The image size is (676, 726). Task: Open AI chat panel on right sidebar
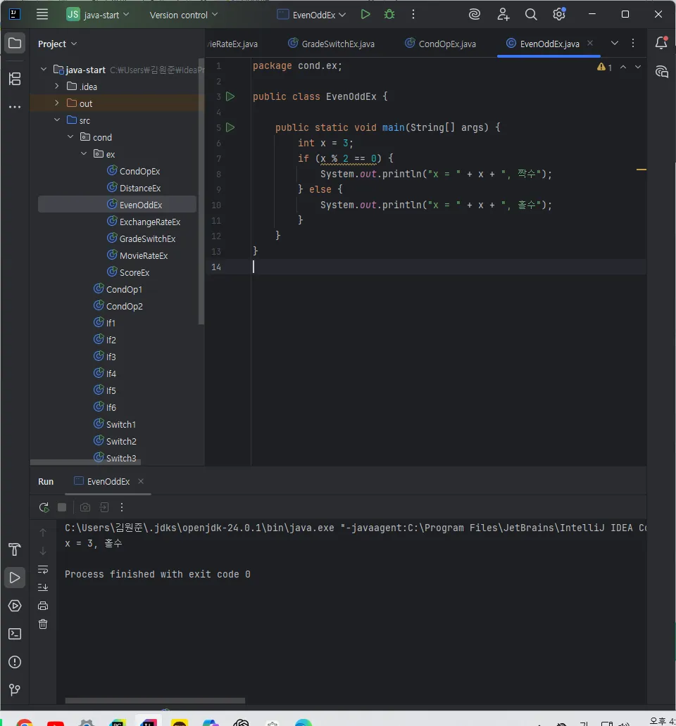coord(662,72)
